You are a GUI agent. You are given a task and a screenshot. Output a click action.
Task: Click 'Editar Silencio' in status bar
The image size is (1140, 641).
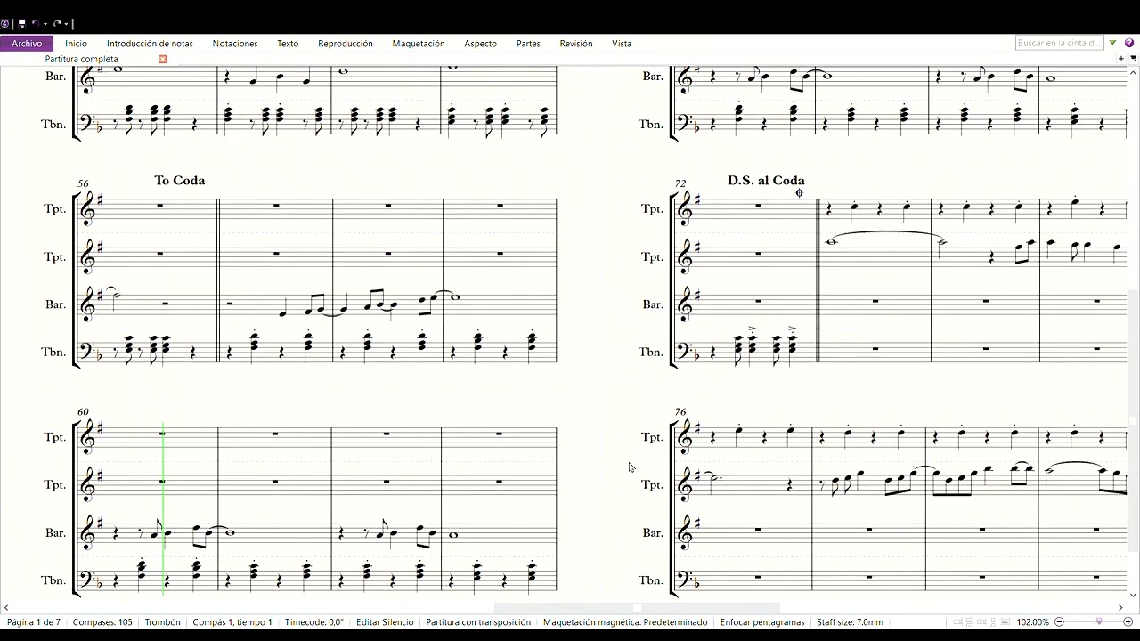point(385,622)
